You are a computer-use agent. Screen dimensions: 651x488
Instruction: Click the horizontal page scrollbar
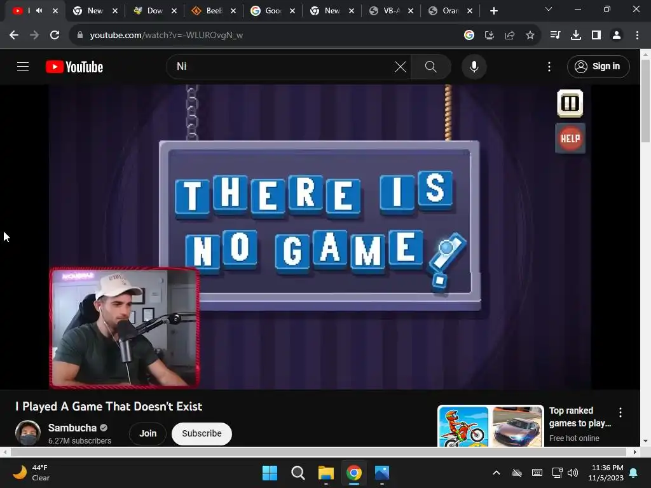click(318, 452)
